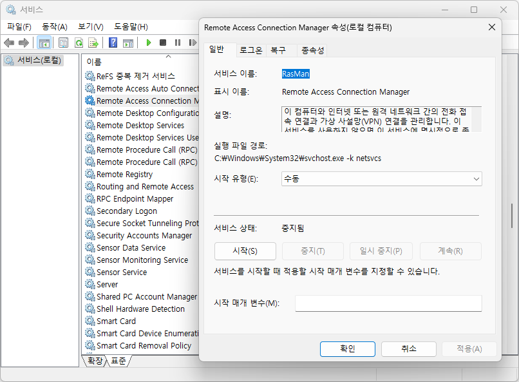Select 서비스(로컬) in the console tree
The height and width of the screenshot is (382, 519).
[x=33, y=61]
